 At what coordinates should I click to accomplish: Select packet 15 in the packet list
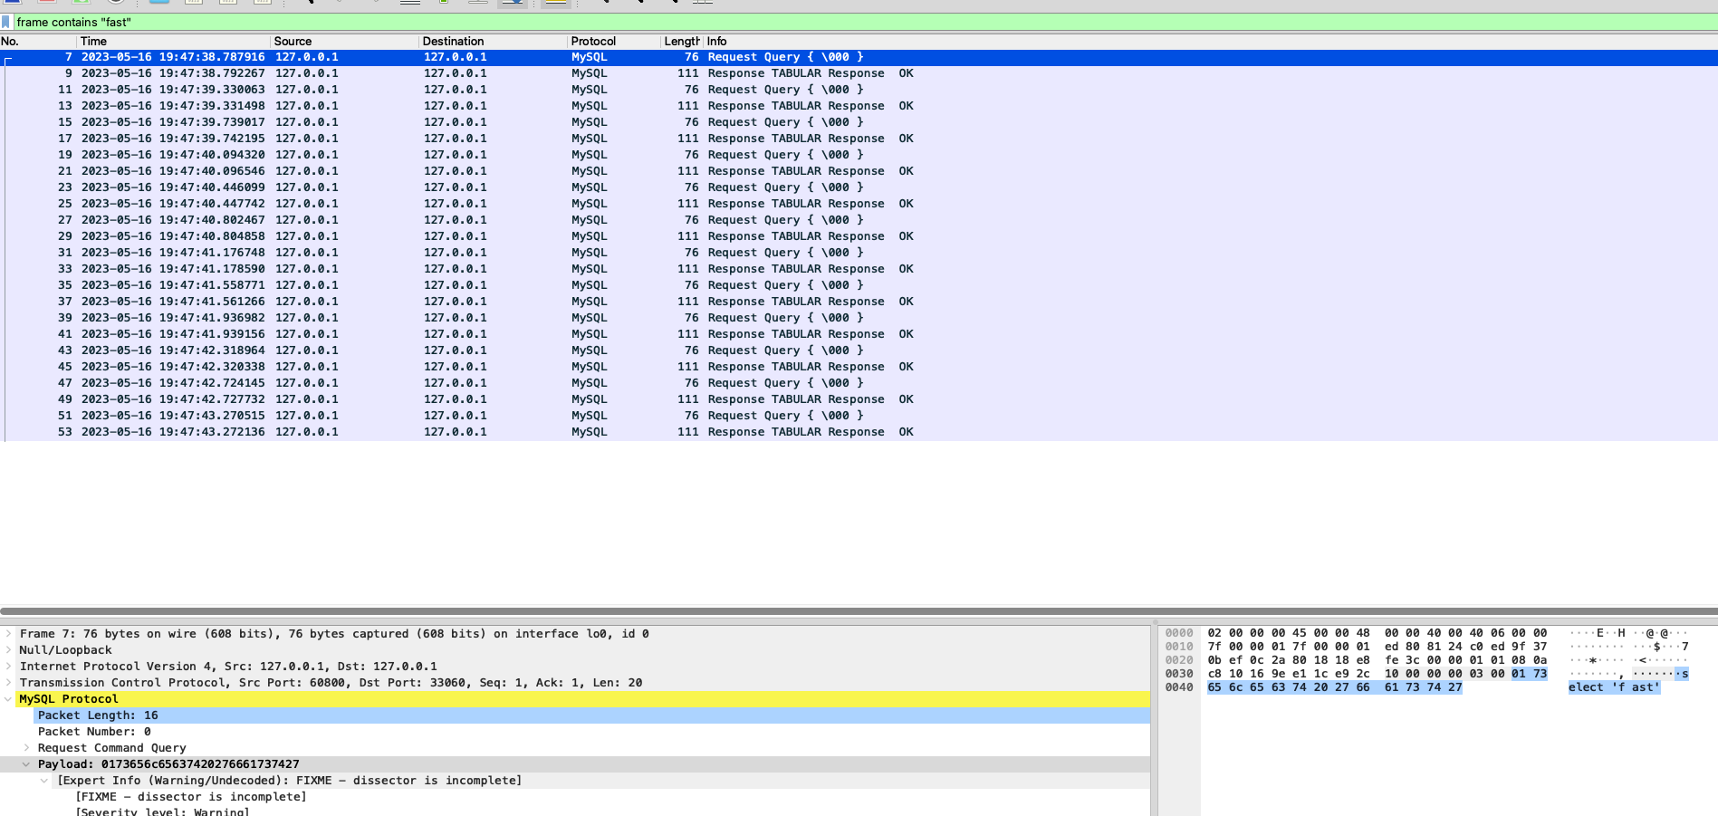859,122
